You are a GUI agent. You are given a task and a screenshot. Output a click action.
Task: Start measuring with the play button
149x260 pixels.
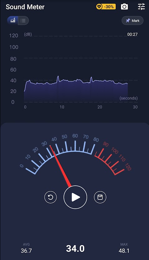click(75, 197)
